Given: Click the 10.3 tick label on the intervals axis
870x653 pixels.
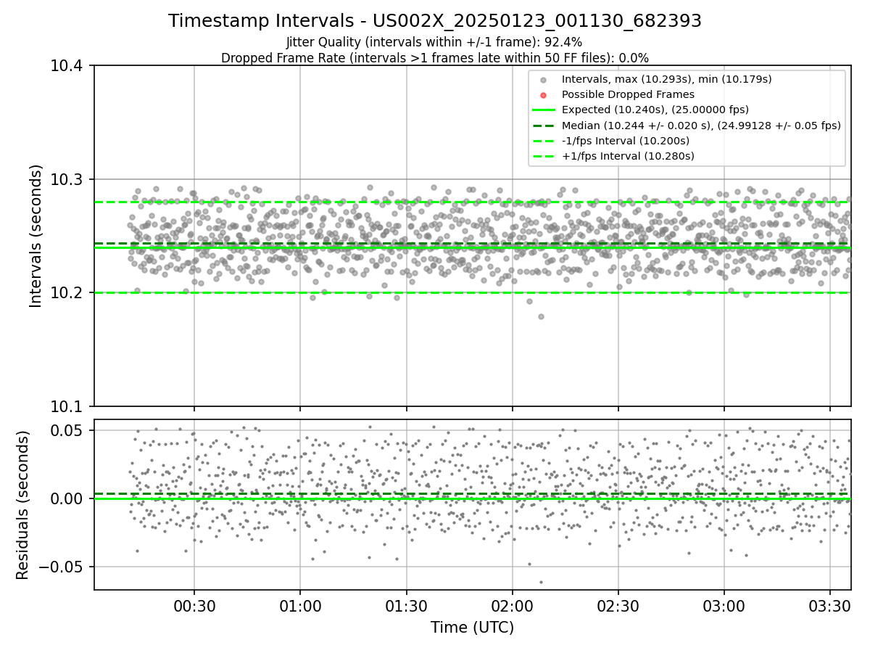Looking at the screenshot, I should (x=67, y=180).
